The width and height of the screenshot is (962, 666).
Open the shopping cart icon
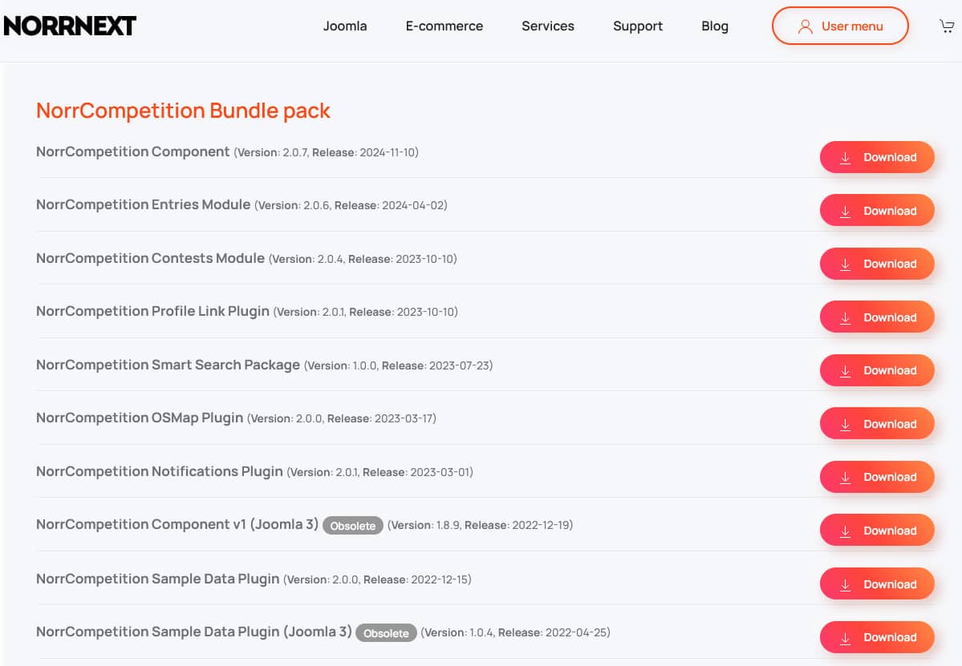[947, 25]
